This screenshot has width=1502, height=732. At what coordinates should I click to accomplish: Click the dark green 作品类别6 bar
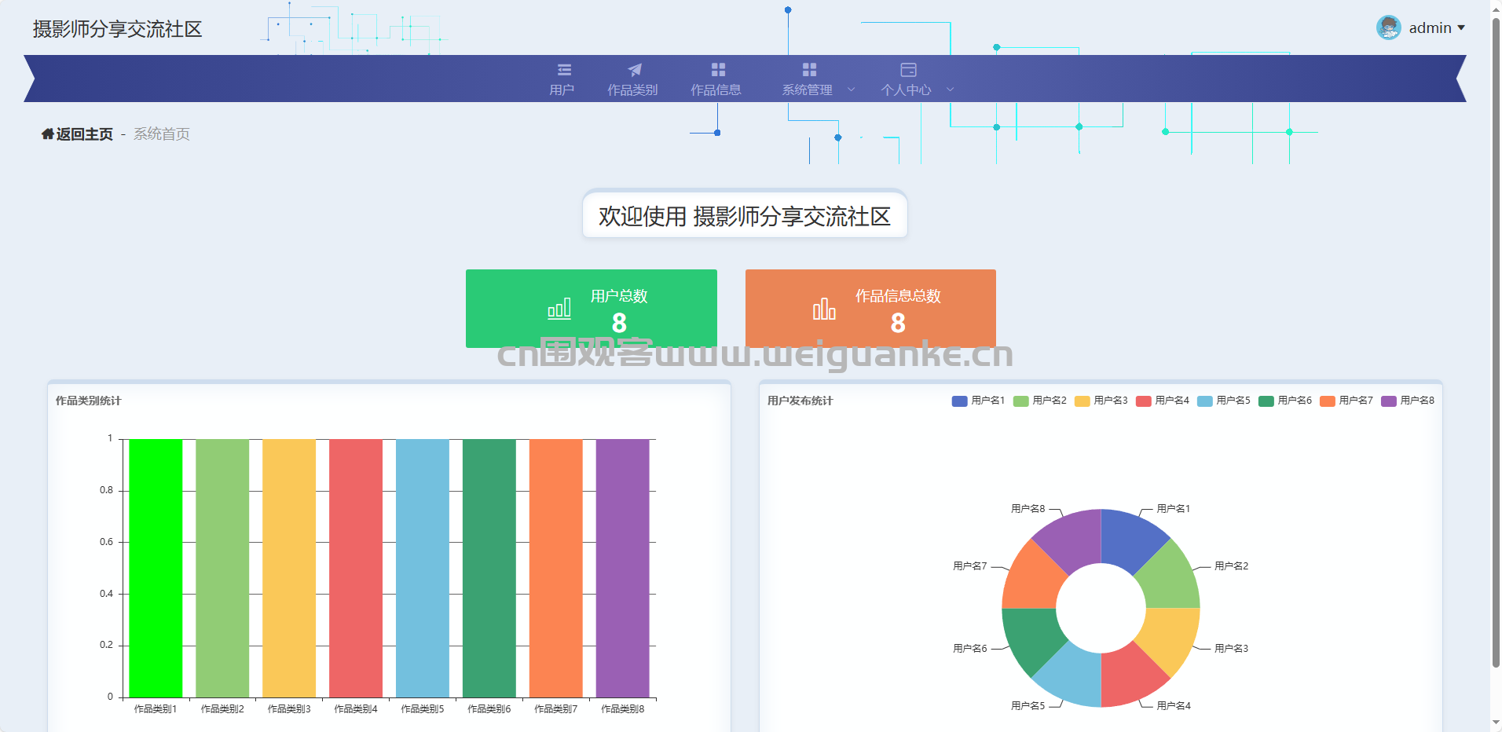[x=489, y=568]
